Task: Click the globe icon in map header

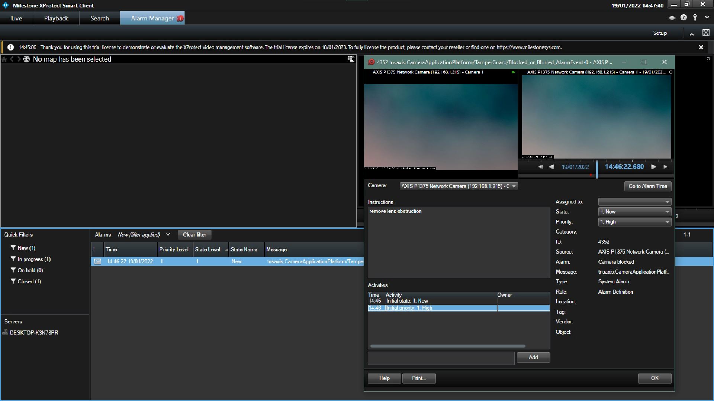Action: click(x=26, y=59)
